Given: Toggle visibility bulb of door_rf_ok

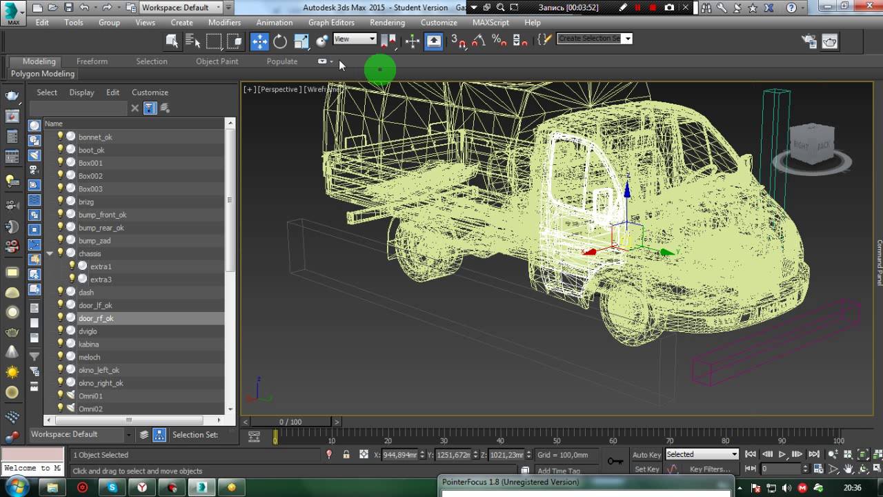Looking at the screenshot, I should pos(60,318).
